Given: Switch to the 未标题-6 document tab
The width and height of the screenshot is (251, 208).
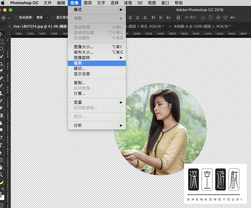Looking at the screenshot, I should point(200,26).
